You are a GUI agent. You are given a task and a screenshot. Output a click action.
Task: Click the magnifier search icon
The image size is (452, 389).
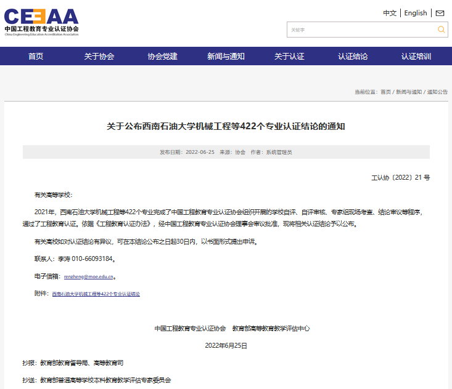(x=442, y=30)
